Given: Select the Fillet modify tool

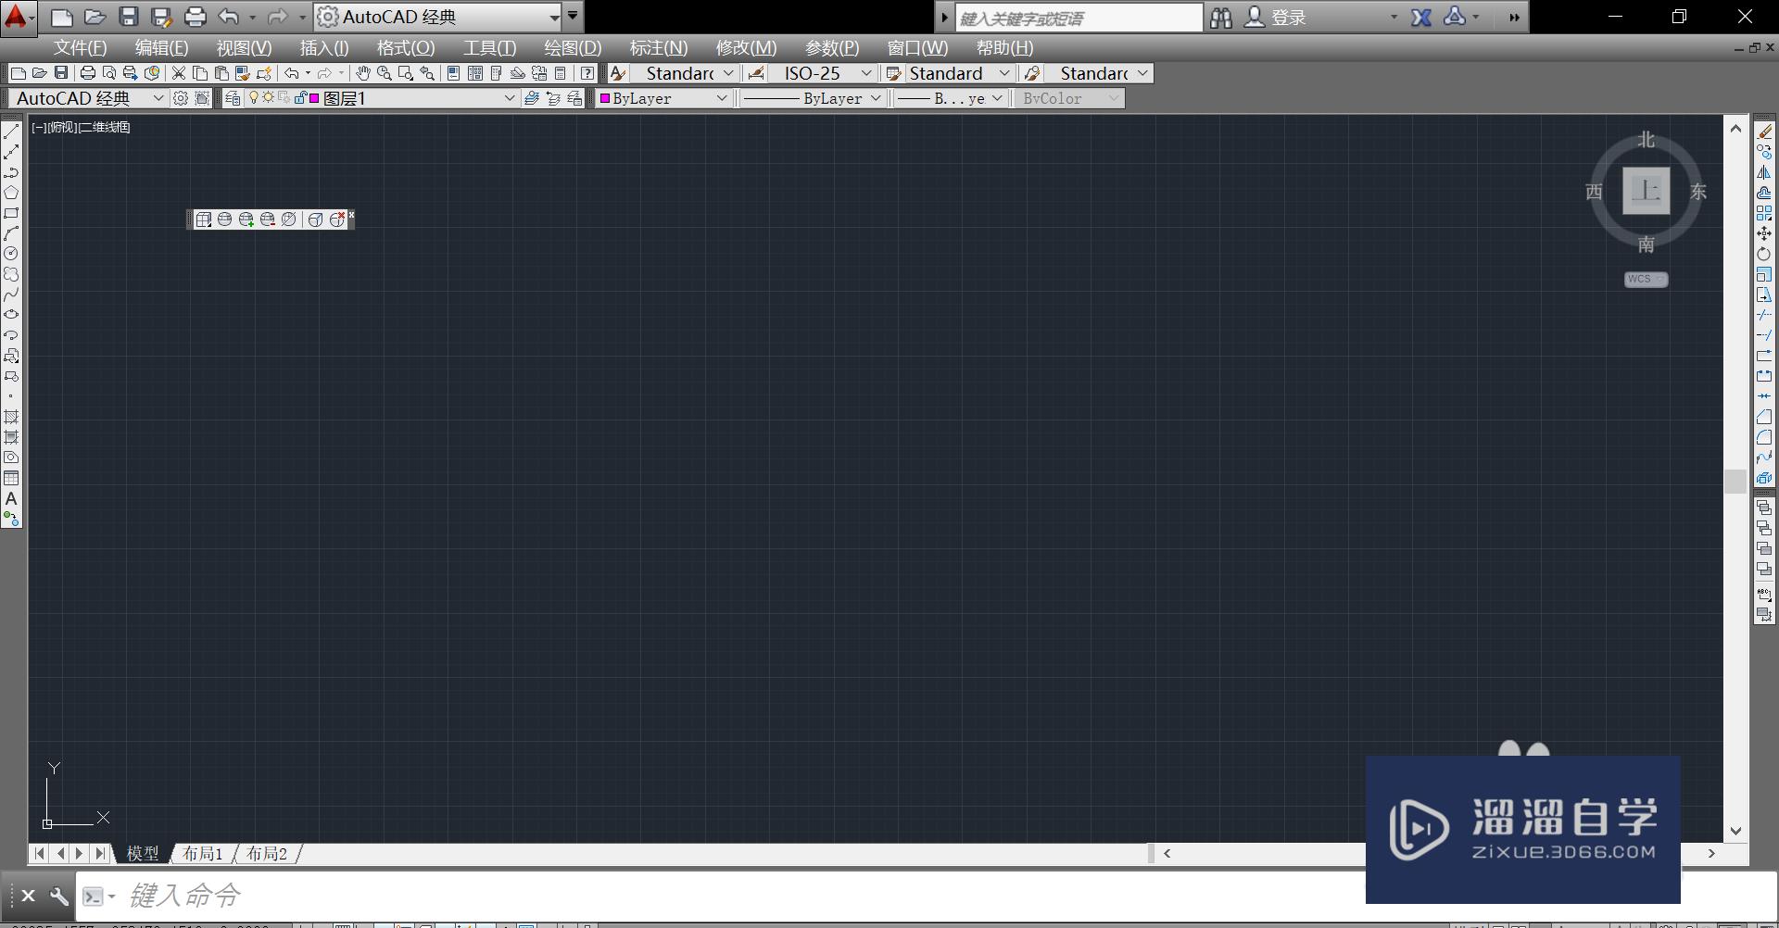Looking at the screenshot, I should click(1764, 437).
